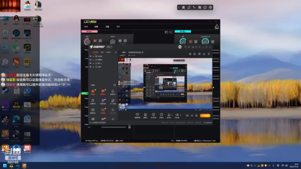Click the Windows Start button
The height and width of the screenshot is (169, 301).
pyautogui.click(x=5, y=166)
